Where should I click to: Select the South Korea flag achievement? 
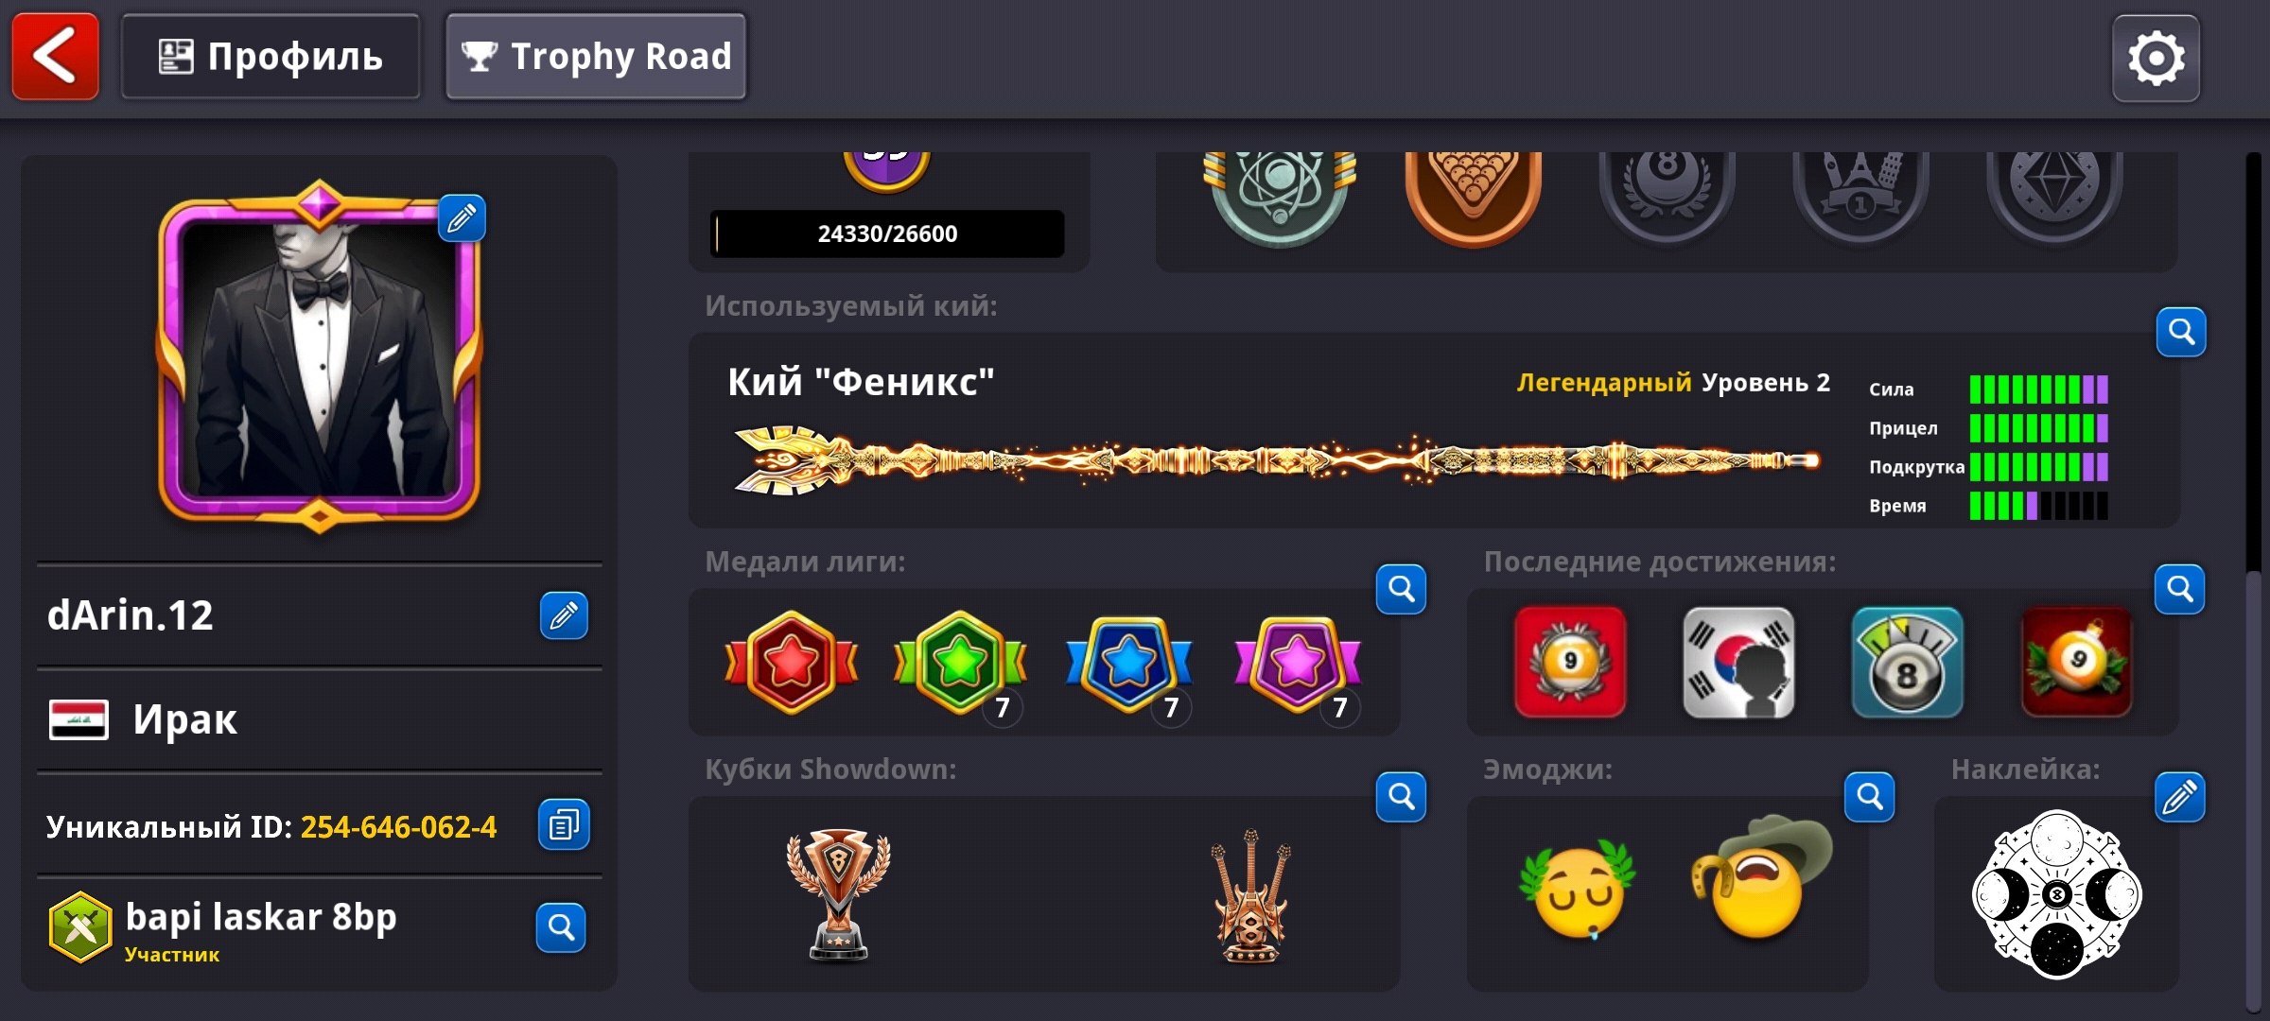coord(1738,663)
